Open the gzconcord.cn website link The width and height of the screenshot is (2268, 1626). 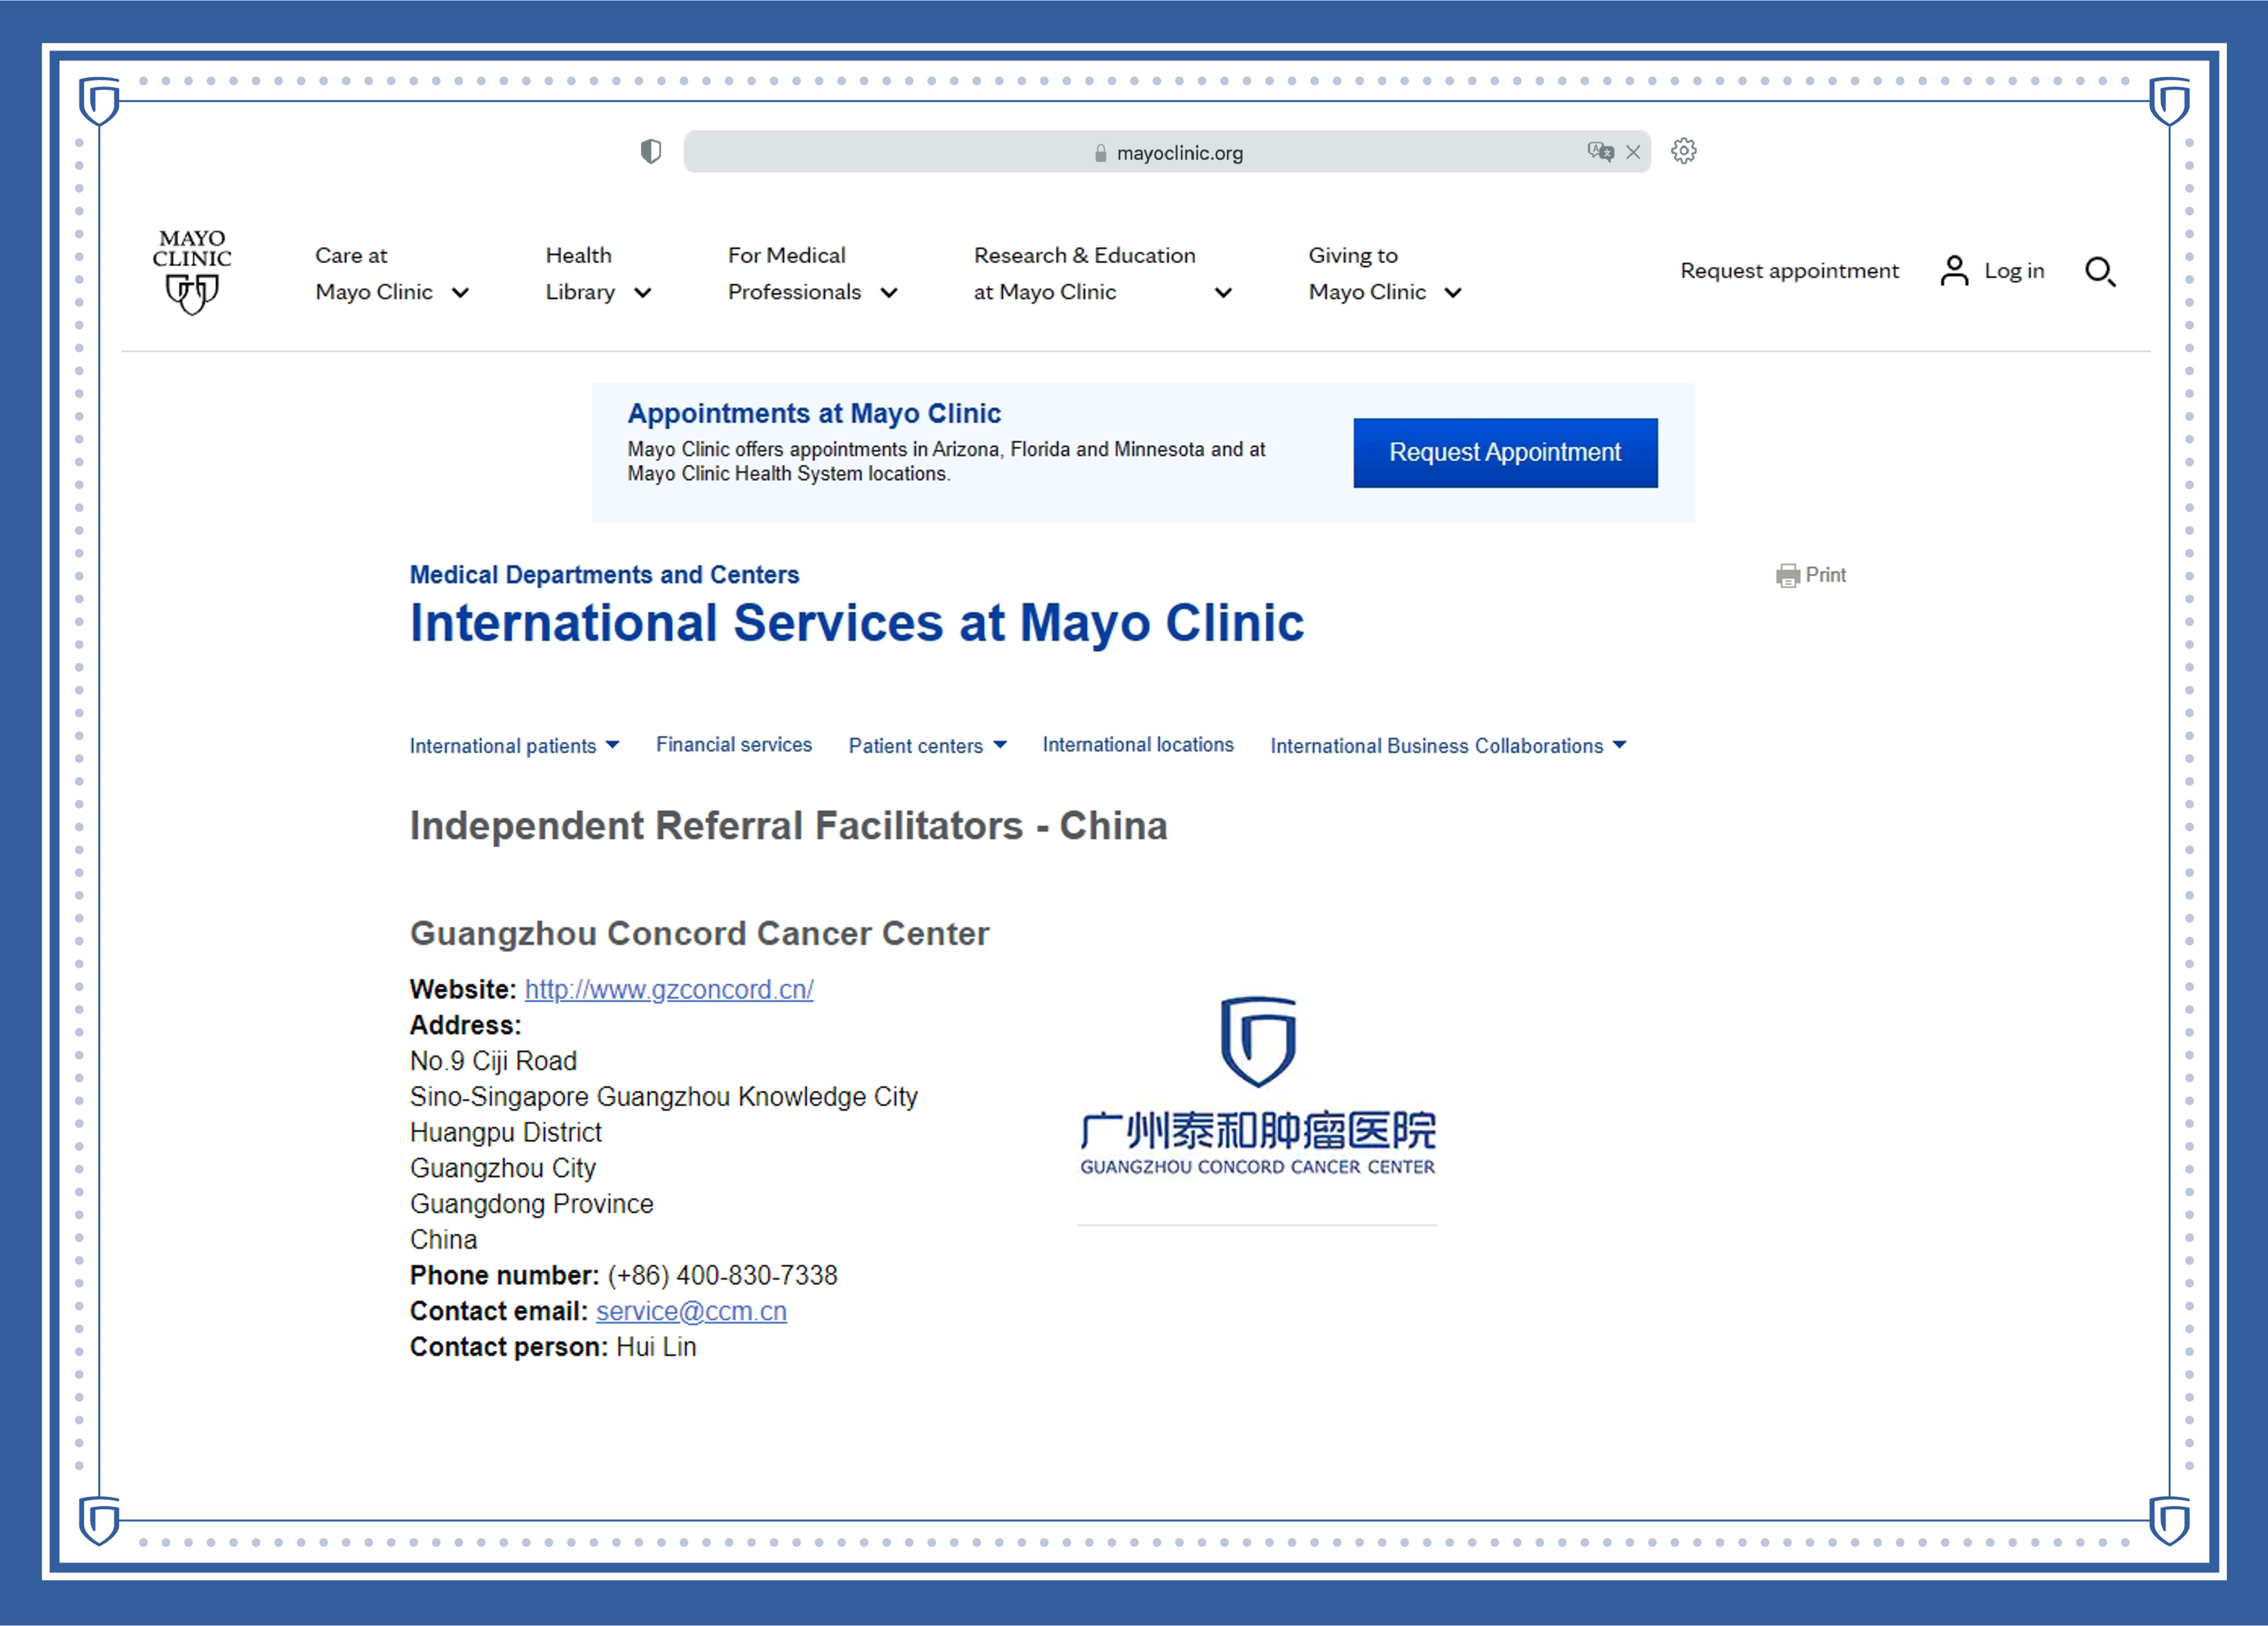pos(669,990)
